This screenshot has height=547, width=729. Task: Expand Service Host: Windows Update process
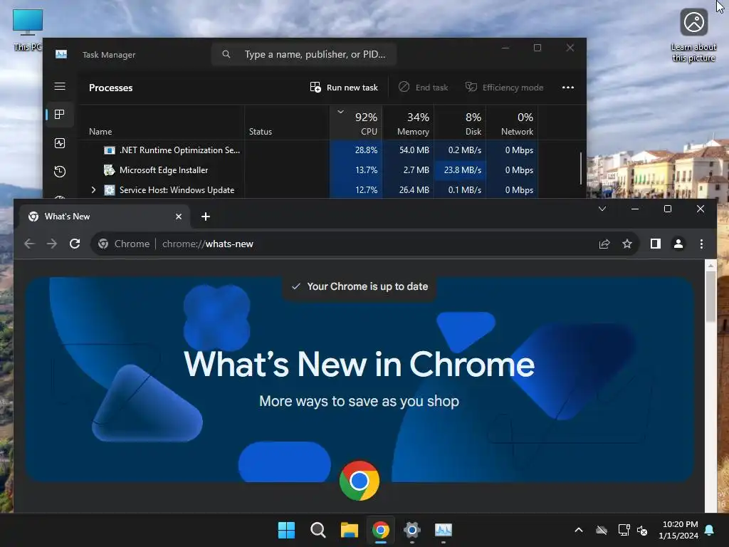point(93,189)
